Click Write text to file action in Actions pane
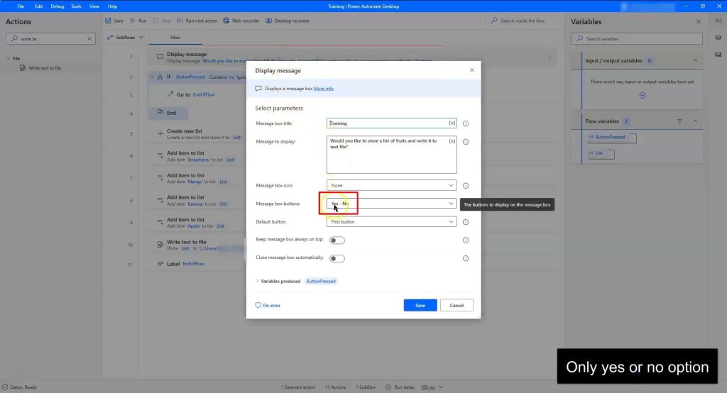This screenshot has height=393, width=727. (x=45, y=68)
